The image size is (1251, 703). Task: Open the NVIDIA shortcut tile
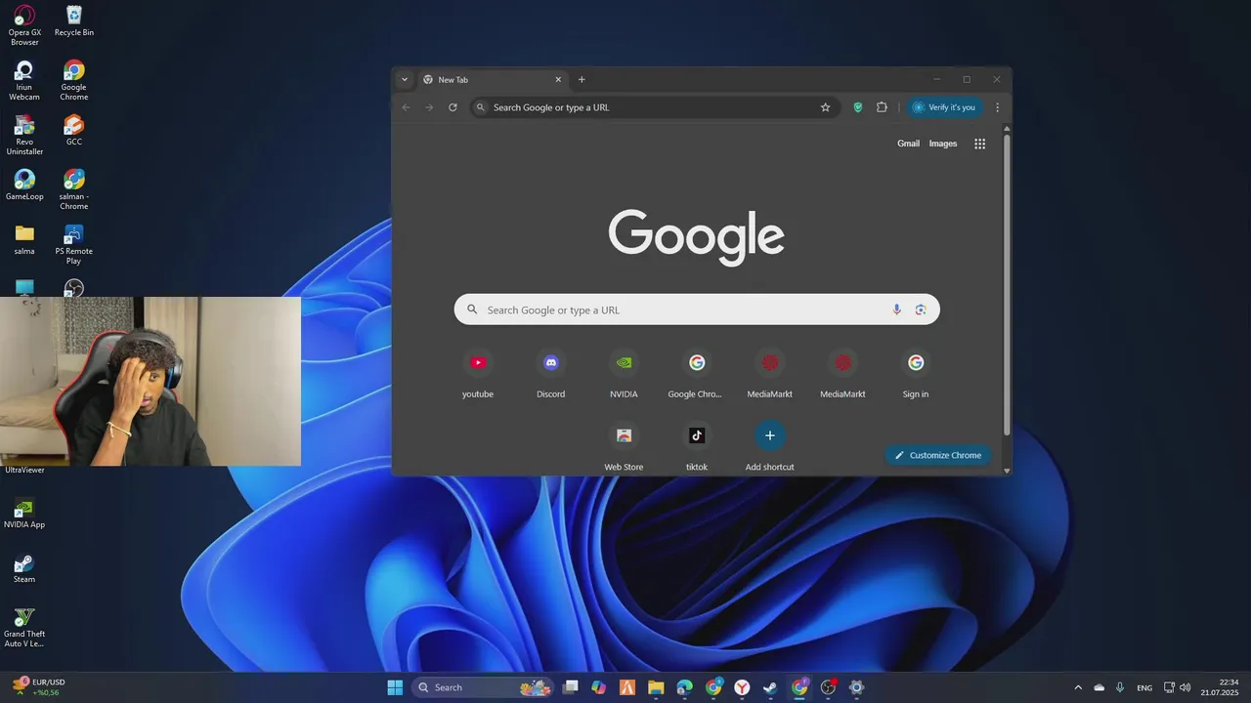(x=624, y=374)
